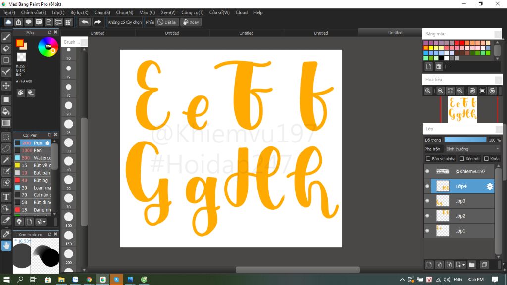507x285 pixels.
Task: Select the Magic Wand tool
Action: coord(6,160)
